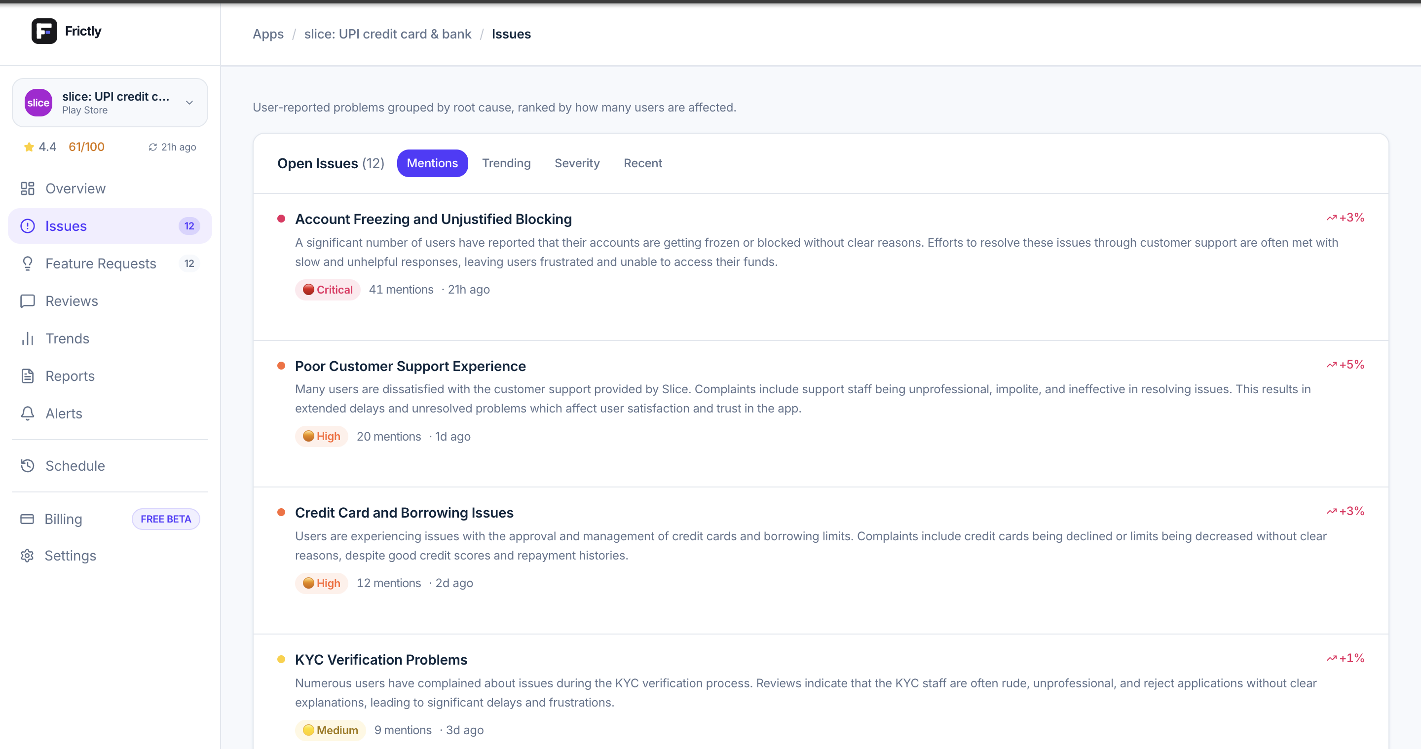This screenshot has width=1421, height=749.
Task: Click +3% trend indicator on Credit Card
Action: point(1346,511)
